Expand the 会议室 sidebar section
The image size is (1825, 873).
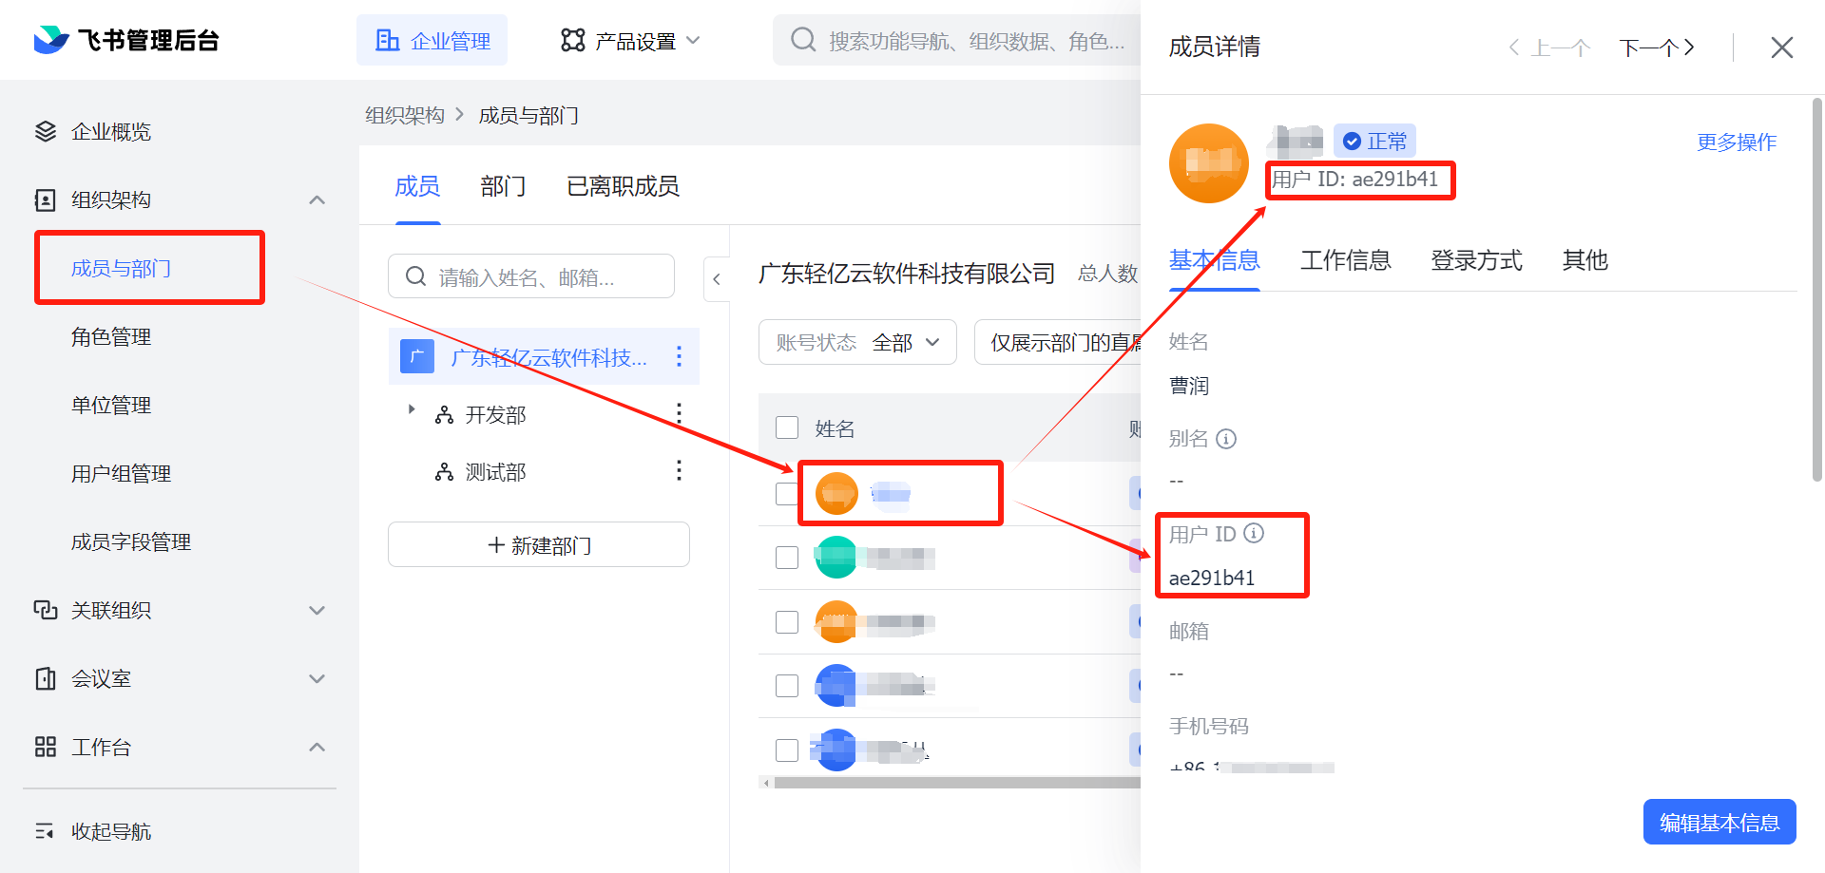pyautogui.click(x=317, y=678)
